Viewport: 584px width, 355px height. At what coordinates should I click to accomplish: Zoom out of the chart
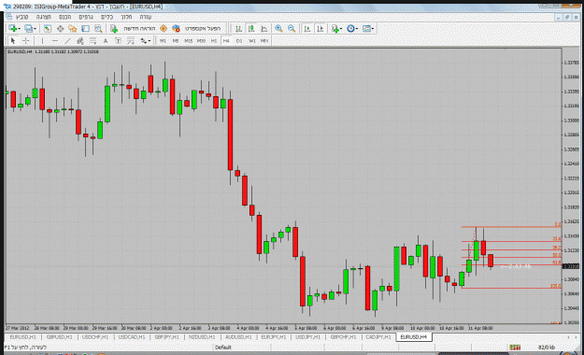[x=292, y=29]
